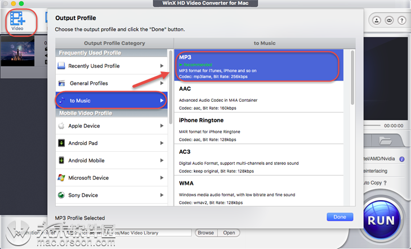
Task: Expand Apple Device arrow
Action: [162, 125]
